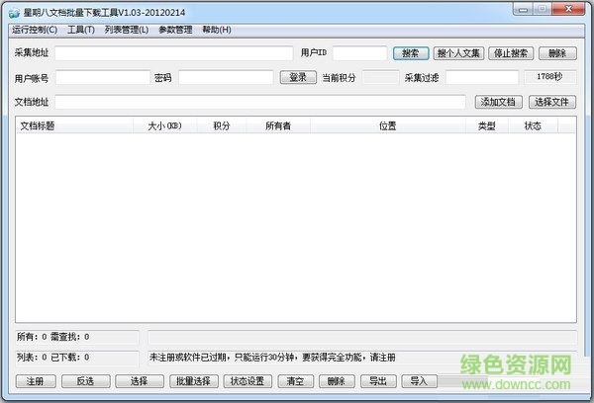Click the bottom-row 删除 button
Screen dimensions: 594x403
click(x=337, y=381)
